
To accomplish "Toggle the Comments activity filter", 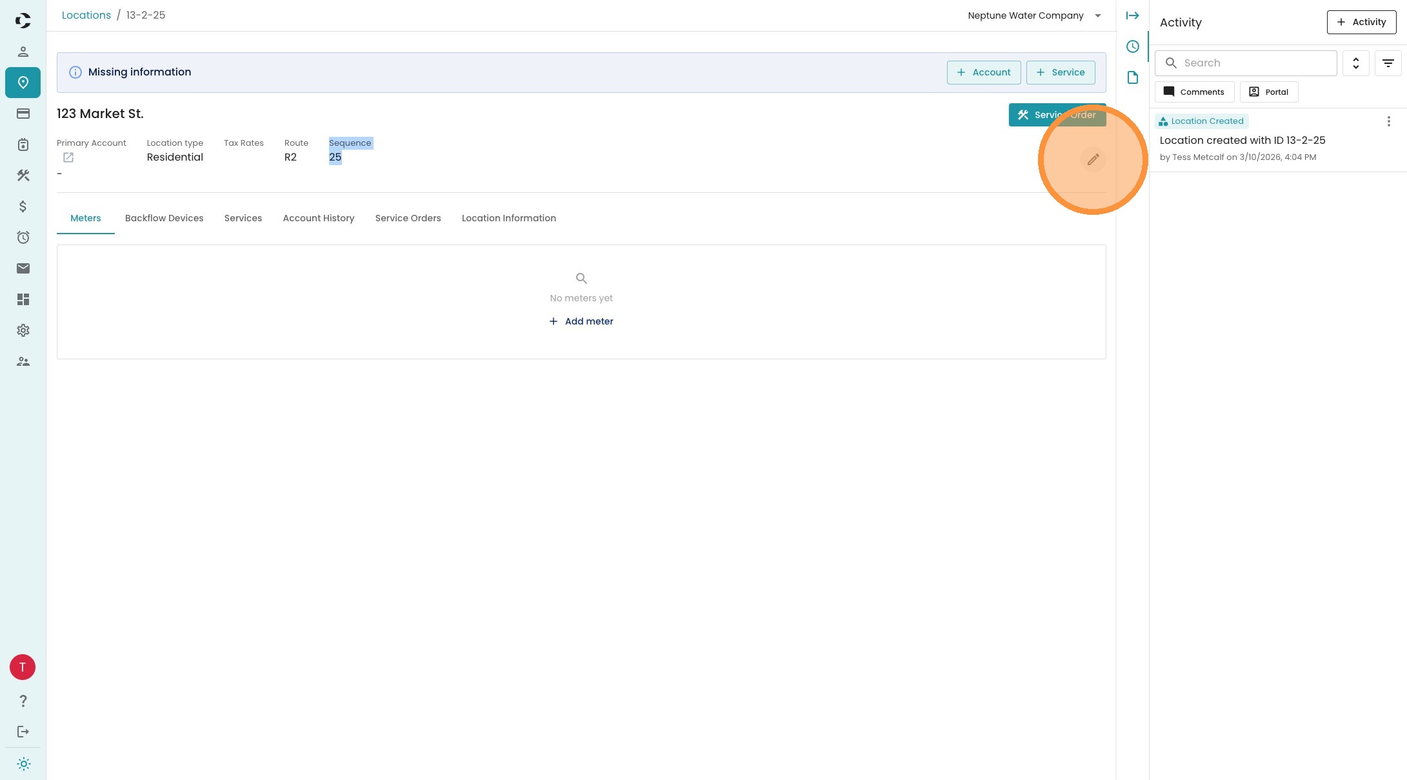I will pos(1194,92).
